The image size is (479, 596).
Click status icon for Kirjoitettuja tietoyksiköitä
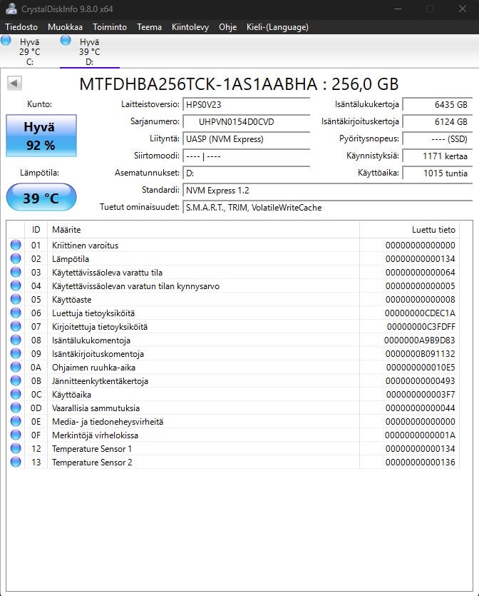[x=16, y=326]
